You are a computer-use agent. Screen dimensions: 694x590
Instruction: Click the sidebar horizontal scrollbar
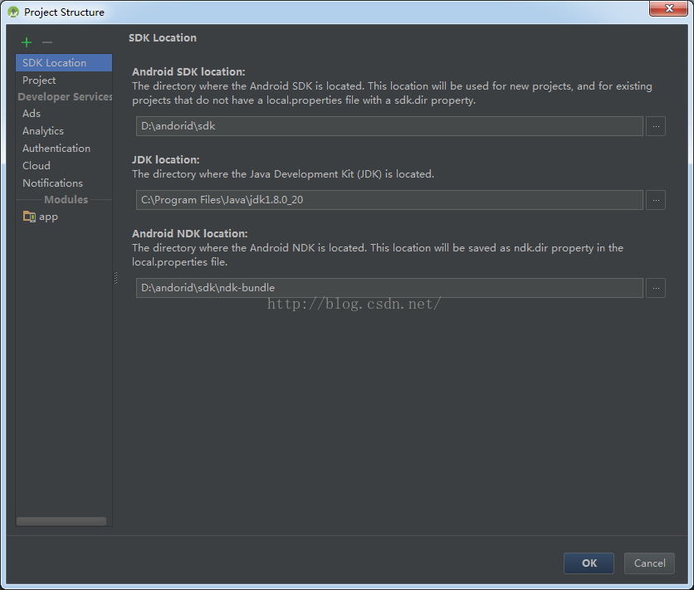coord(61,521)
